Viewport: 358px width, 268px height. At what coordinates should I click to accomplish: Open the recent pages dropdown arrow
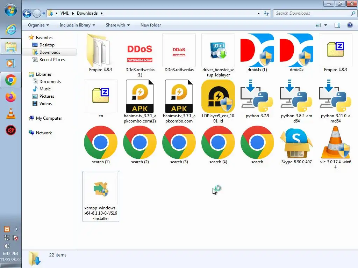44,14
